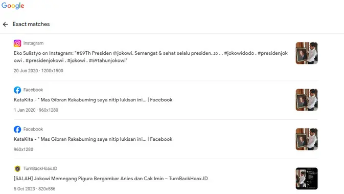Viewport: 344px width, 194px height.
Task: Click the Instagram source label text
Action: [x=33, y=44]
